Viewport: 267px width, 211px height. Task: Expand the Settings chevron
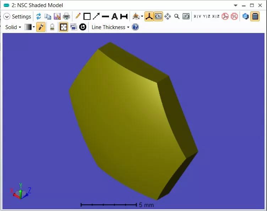coord(7,17)
